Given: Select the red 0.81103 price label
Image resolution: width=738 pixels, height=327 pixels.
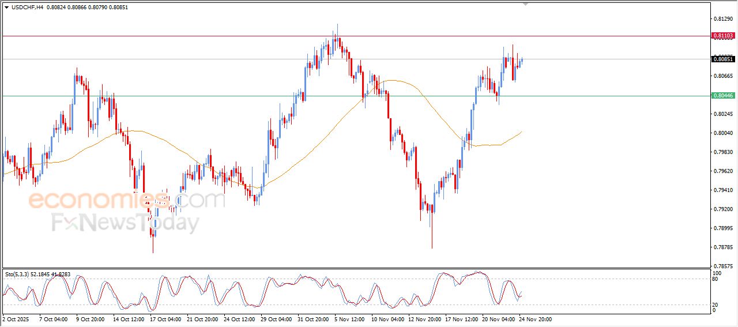Looking at the screenshot, I should (x=723, y=36).
